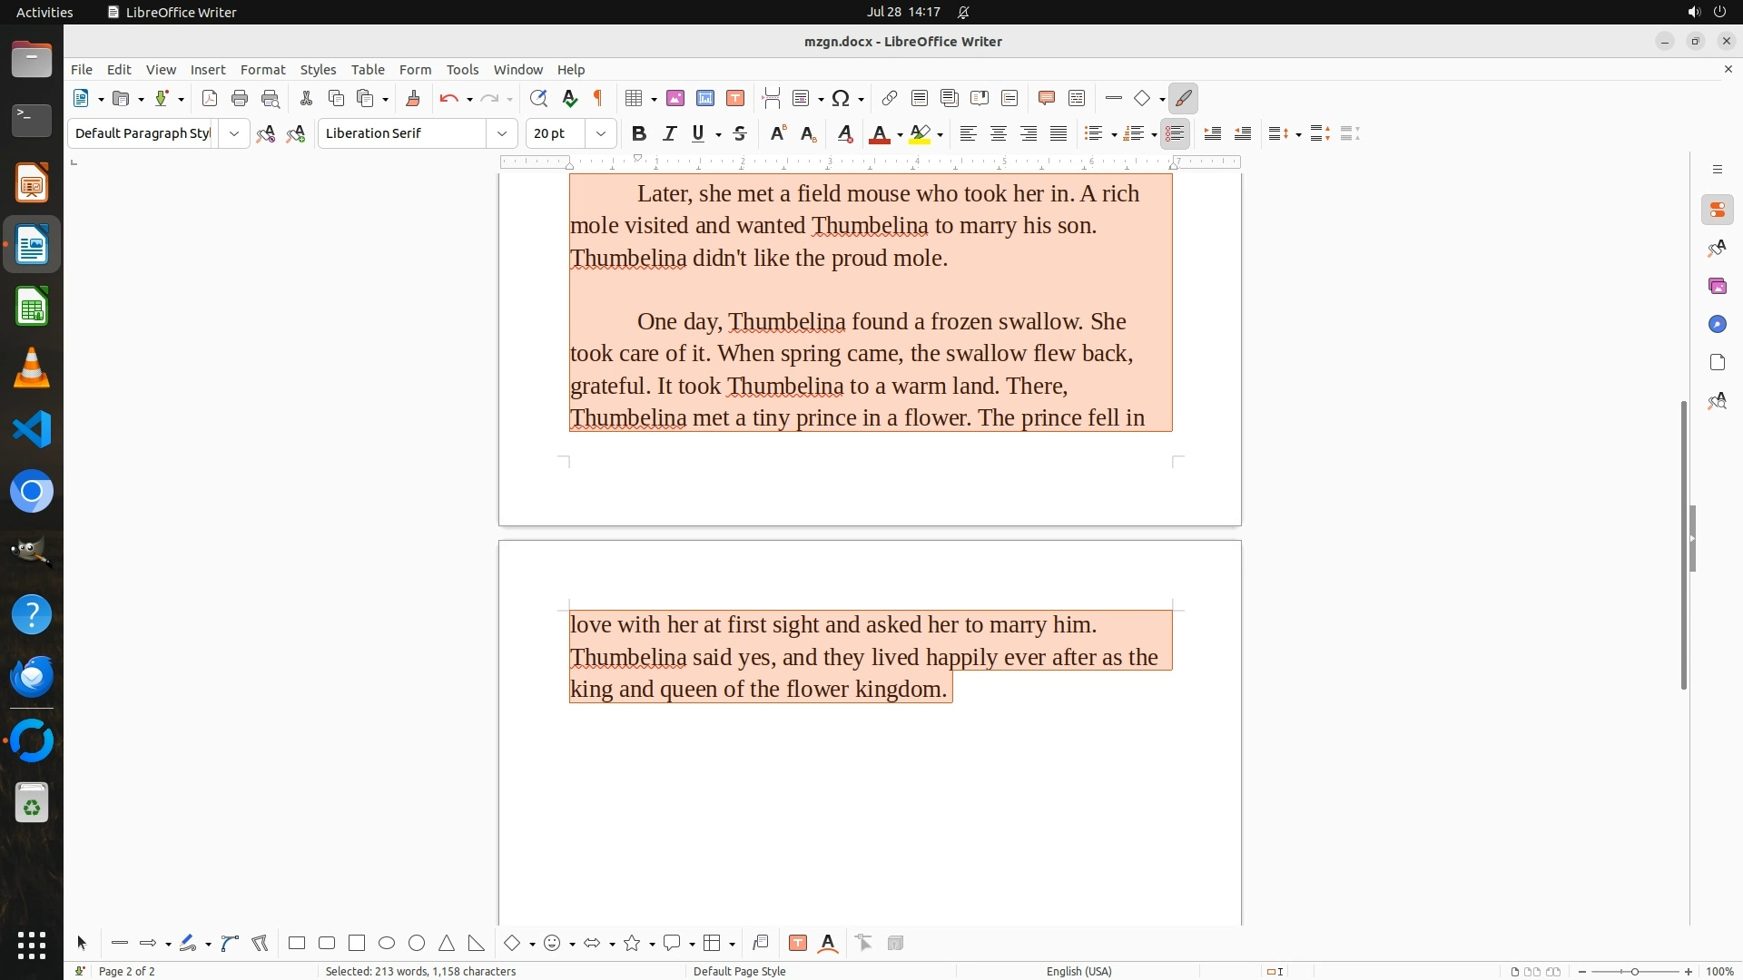Expand the paragraph style dropdown
The height and width of the screenshot is (980, 1743).
[x=234, y=134]
